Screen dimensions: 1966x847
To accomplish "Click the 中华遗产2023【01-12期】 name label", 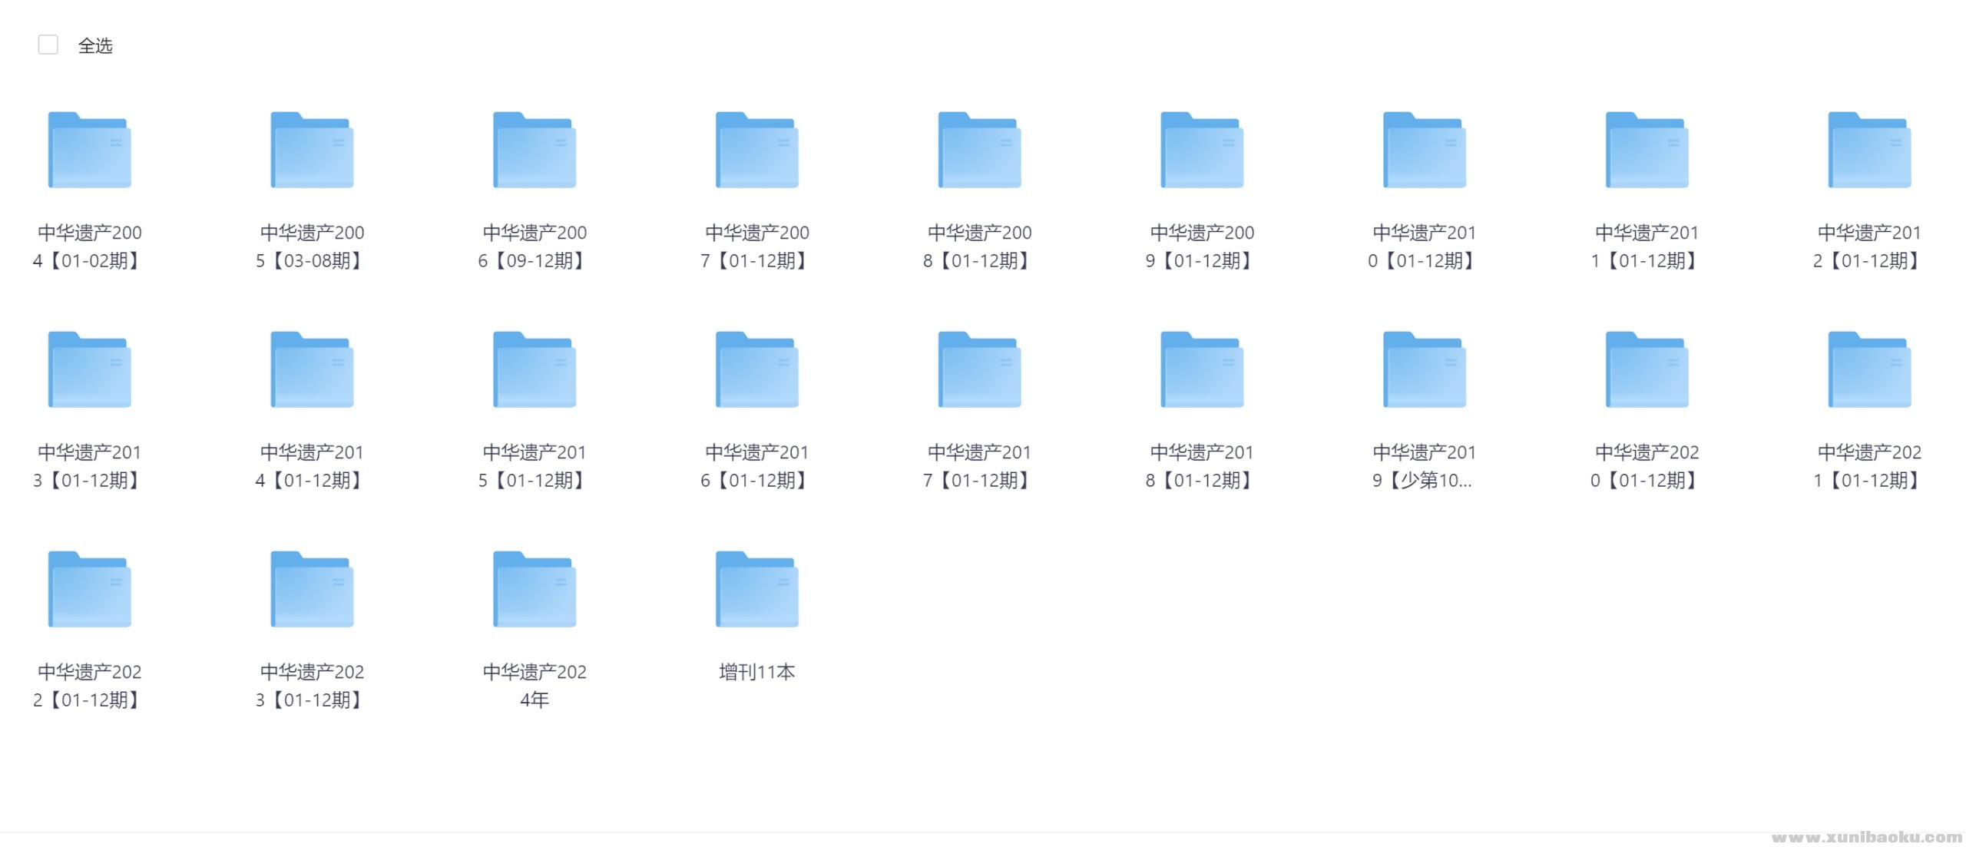I will tap(312, 686).
